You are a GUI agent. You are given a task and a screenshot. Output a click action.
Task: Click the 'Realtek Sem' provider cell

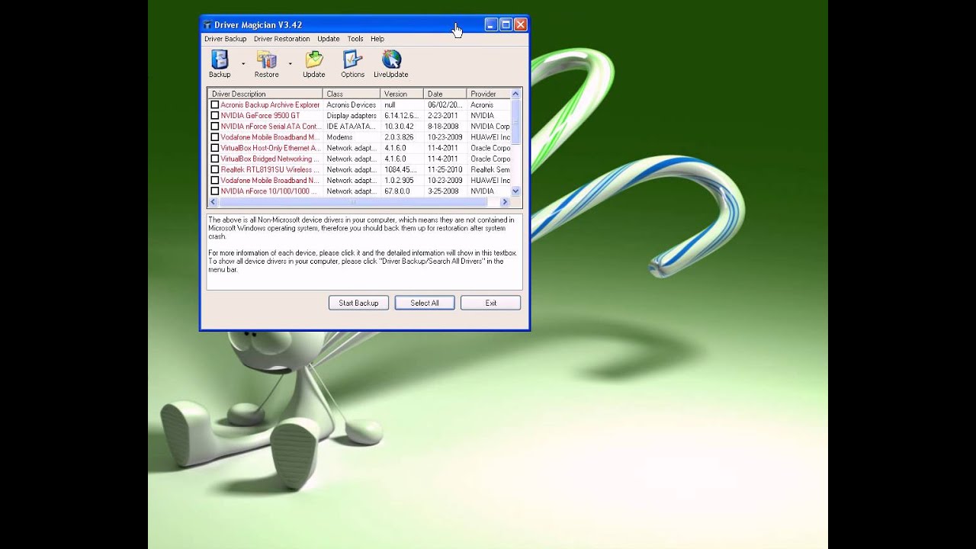tap(490, 169)
